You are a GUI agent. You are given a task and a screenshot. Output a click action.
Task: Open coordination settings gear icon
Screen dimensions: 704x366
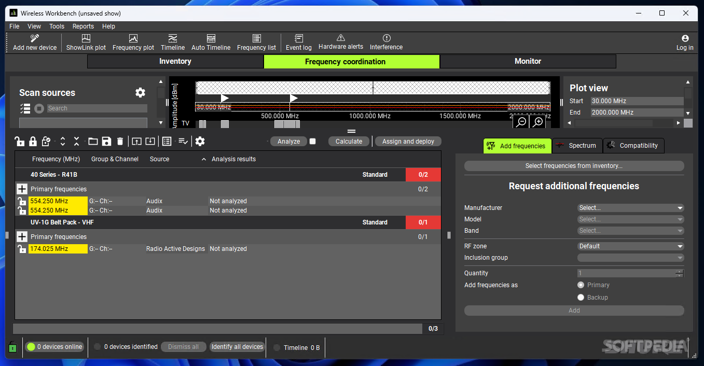pyautogui.click(x=200, y=141)
